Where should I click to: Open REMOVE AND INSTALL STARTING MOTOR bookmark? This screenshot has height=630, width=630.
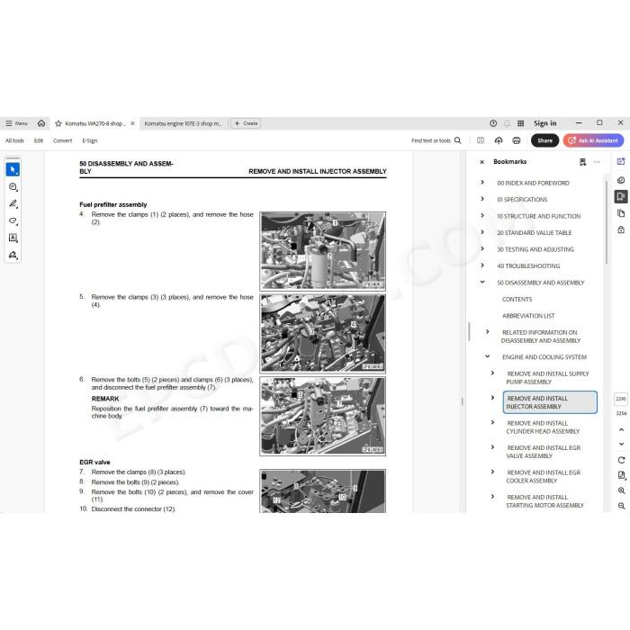click(x=544, y=501)
